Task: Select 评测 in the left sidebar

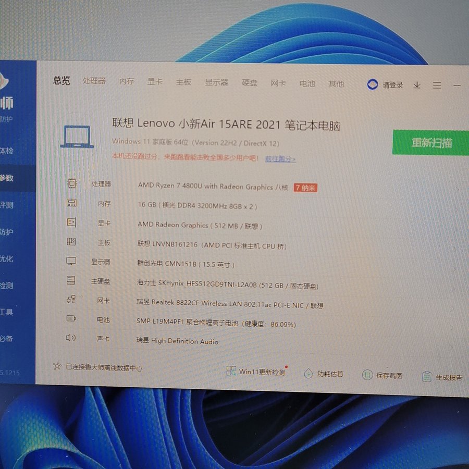Action: (x=7, y=205)
